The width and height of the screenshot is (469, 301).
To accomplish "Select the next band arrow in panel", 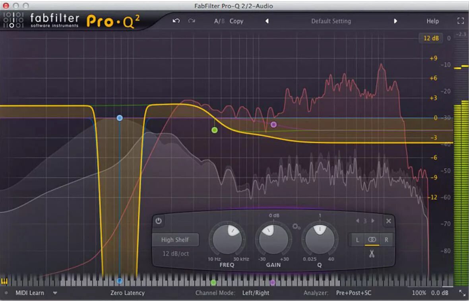I will point(373,221).
